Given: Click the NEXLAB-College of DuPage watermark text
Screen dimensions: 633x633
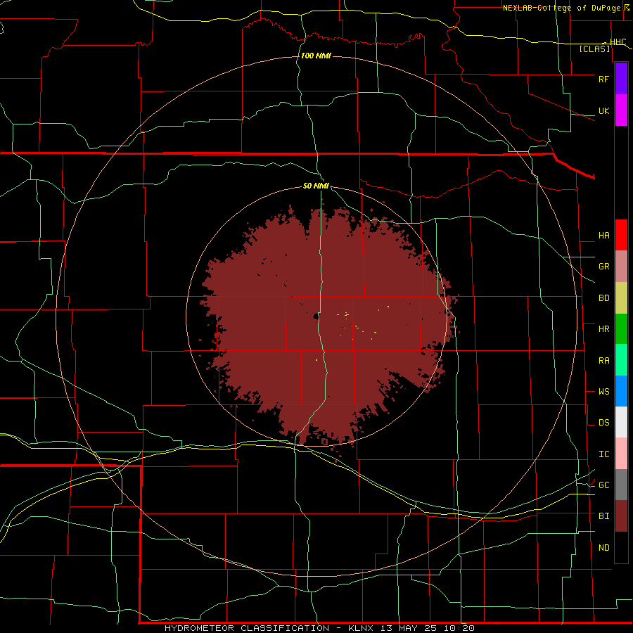Looking at the screenshot, I should pos(563,8).
